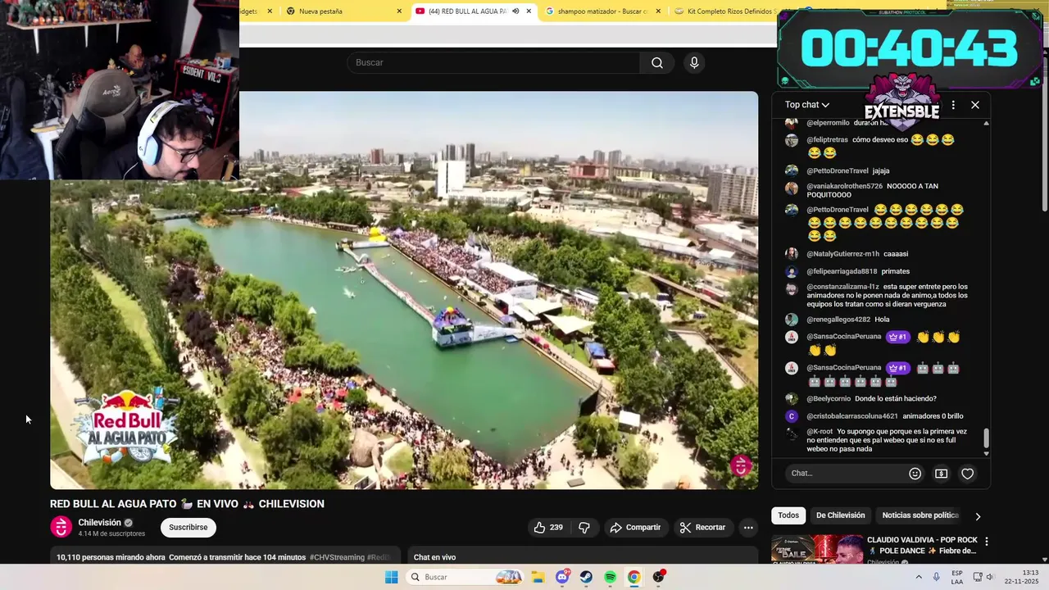
Task: Select the De Chilevisión filter chip
Action: click(840, 515)
